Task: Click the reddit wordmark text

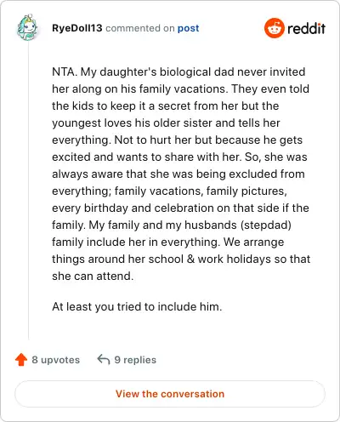Action: pyautogui.click(x=306, y=29)
